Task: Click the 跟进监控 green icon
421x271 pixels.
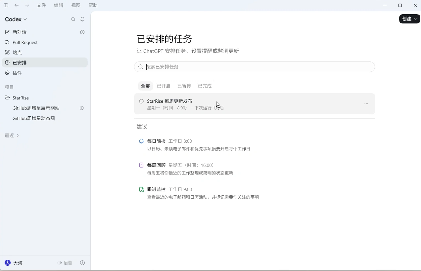Action: point(141,189)
